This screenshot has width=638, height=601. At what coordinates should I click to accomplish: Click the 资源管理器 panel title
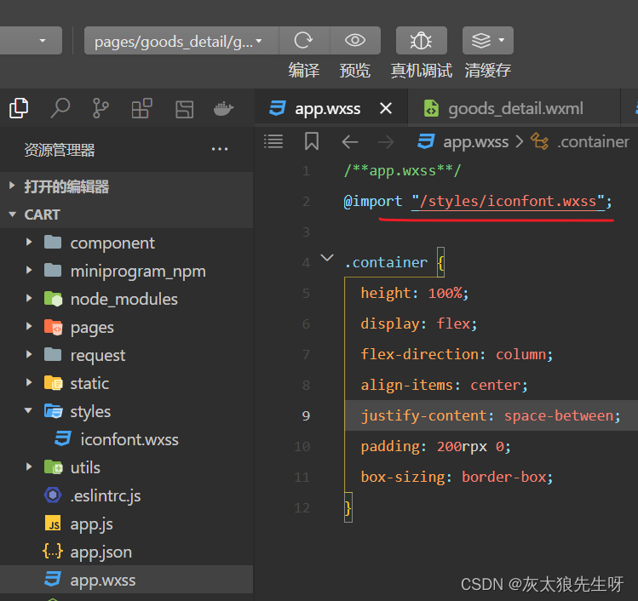pyautogui.click(x=60, y=150)
